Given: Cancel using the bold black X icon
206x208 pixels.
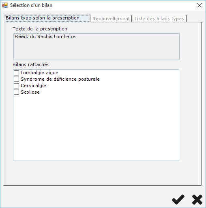Looking at the screenshot, I should [197, 199].
